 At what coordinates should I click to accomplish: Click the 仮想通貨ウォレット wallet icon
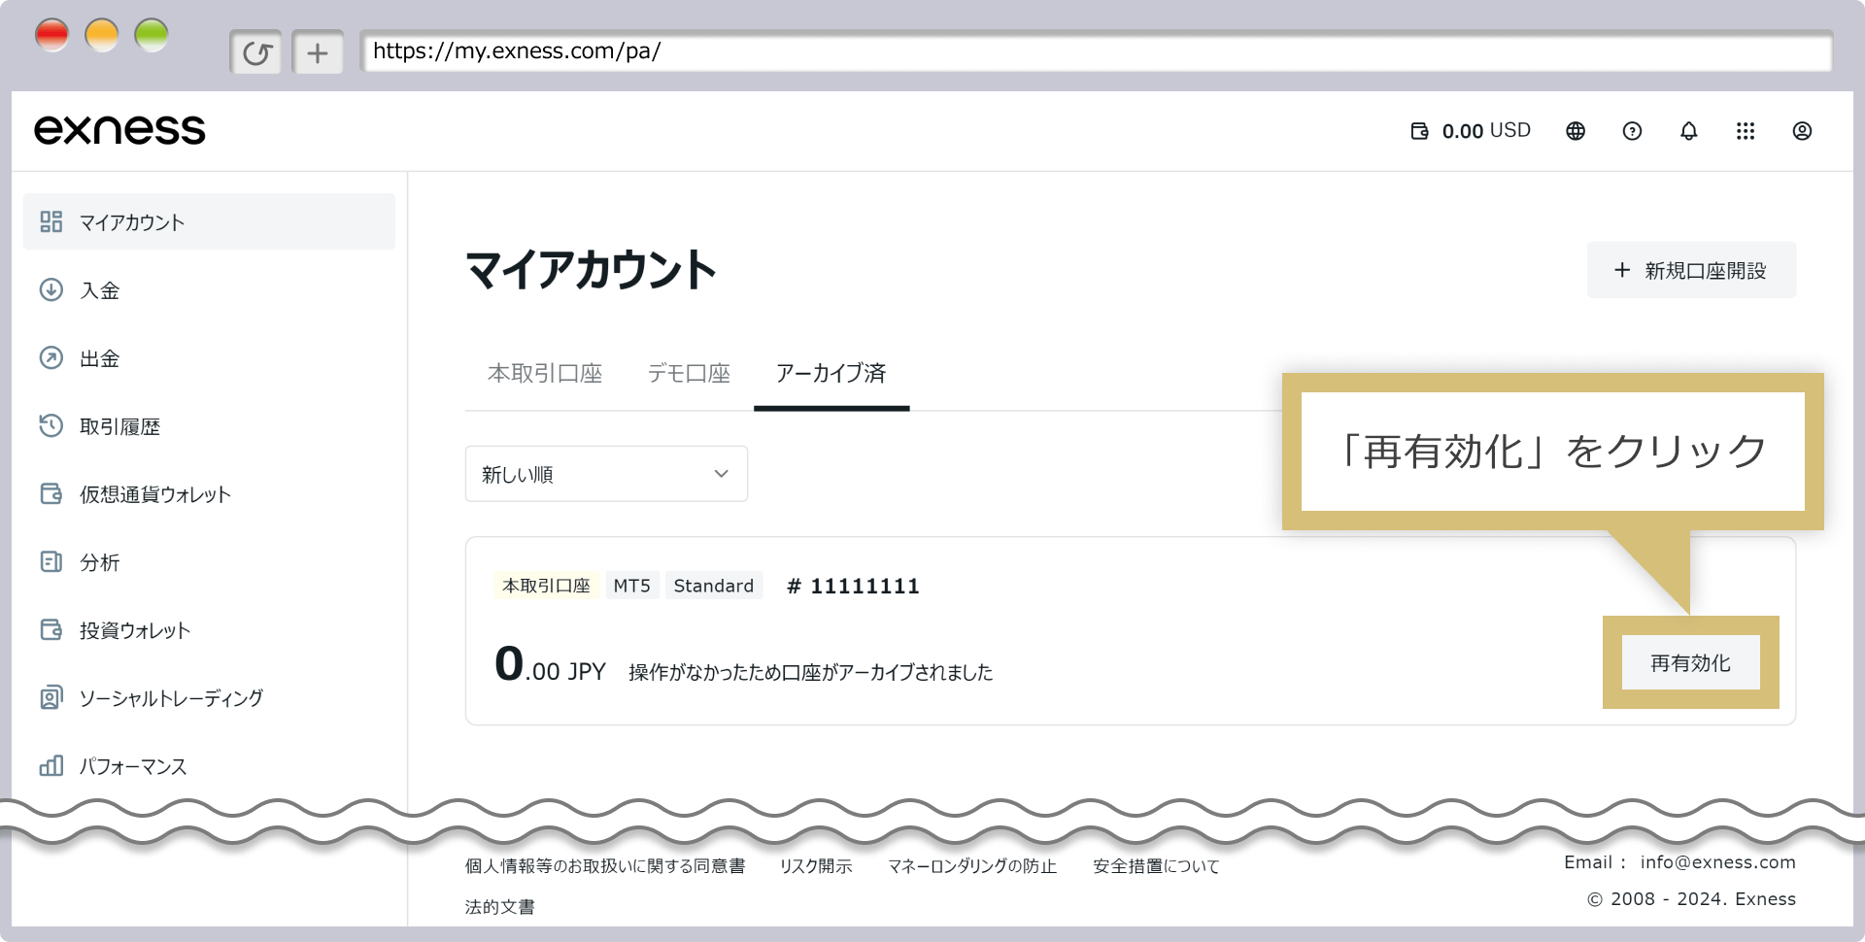(x=51, y=493)
